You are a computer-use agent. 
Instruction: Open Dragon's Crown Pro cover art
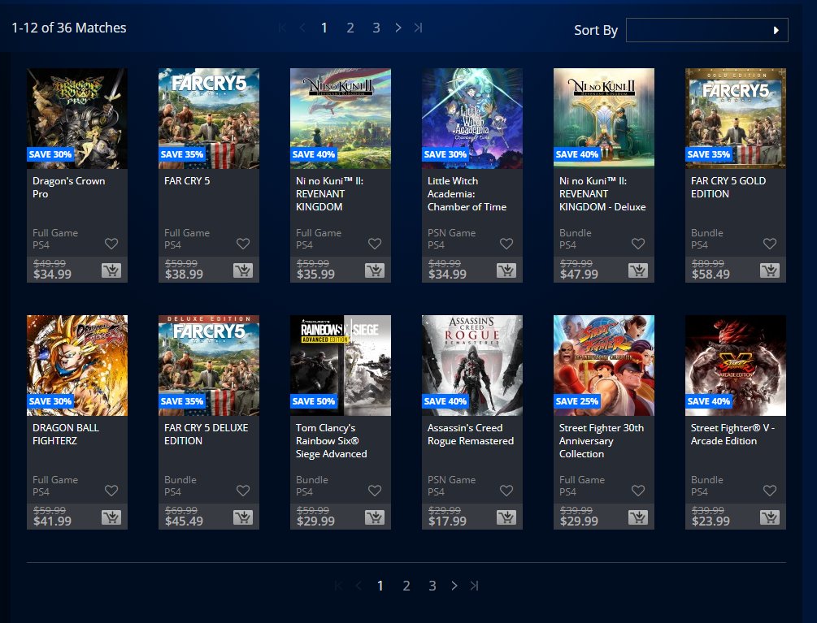77,118
